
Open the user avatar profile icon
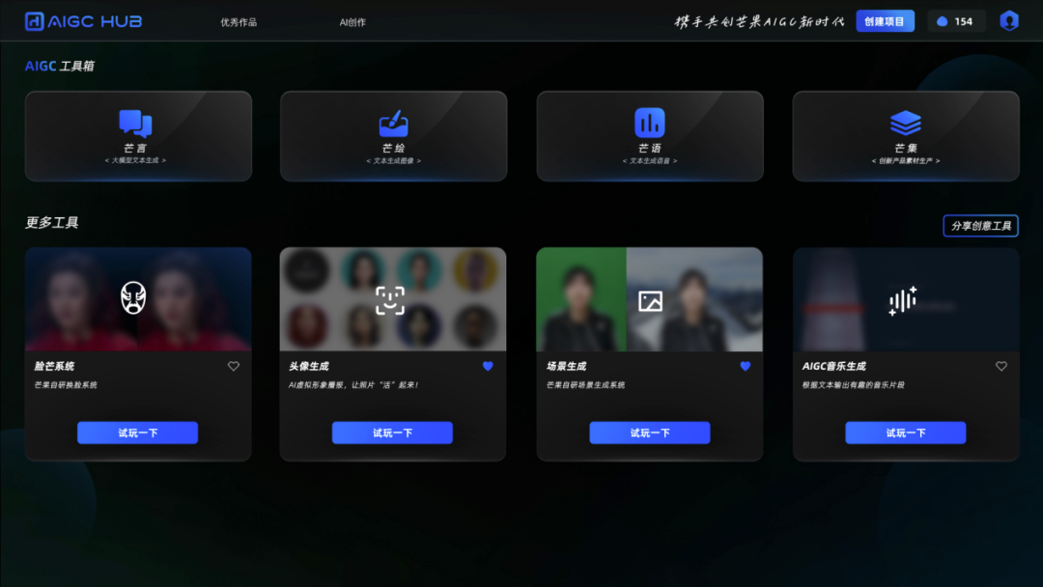tap(1009, 21)
